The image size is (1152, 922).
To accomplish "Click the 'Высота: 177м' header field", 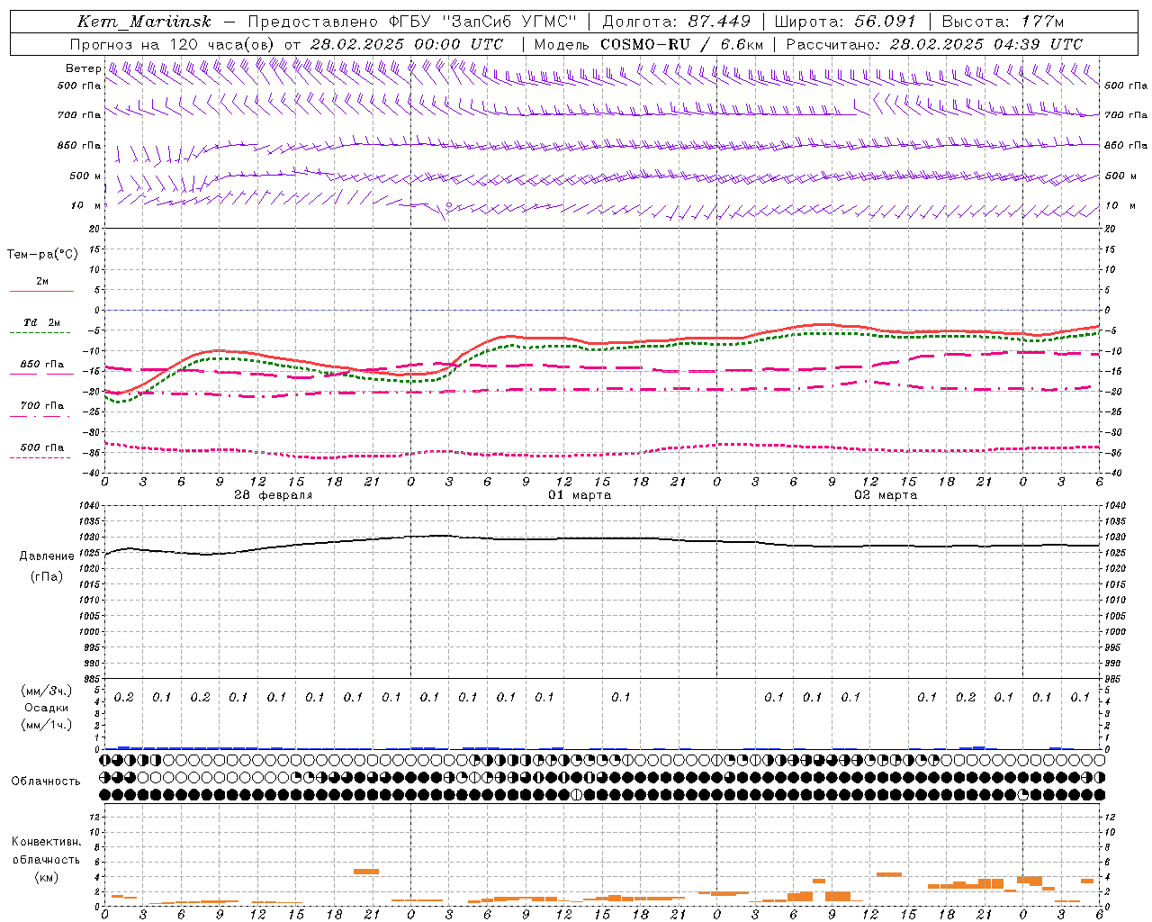I will [1002, 22].
